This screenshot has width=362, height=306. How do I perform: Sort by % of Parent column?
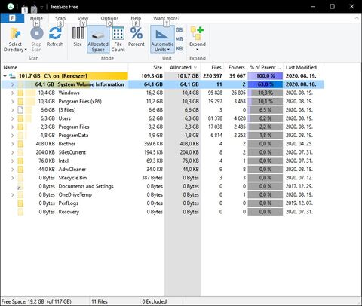click(x=265, y=67)
